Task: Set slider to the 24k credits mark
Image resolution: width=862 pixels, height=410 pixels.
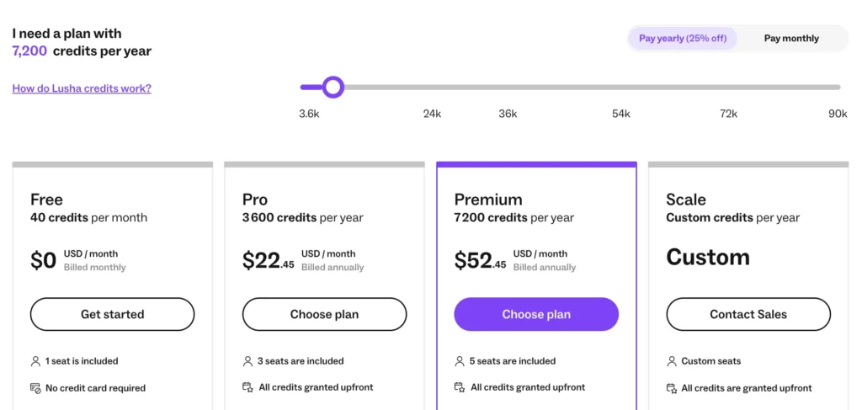Action: [x=432, y=88]
